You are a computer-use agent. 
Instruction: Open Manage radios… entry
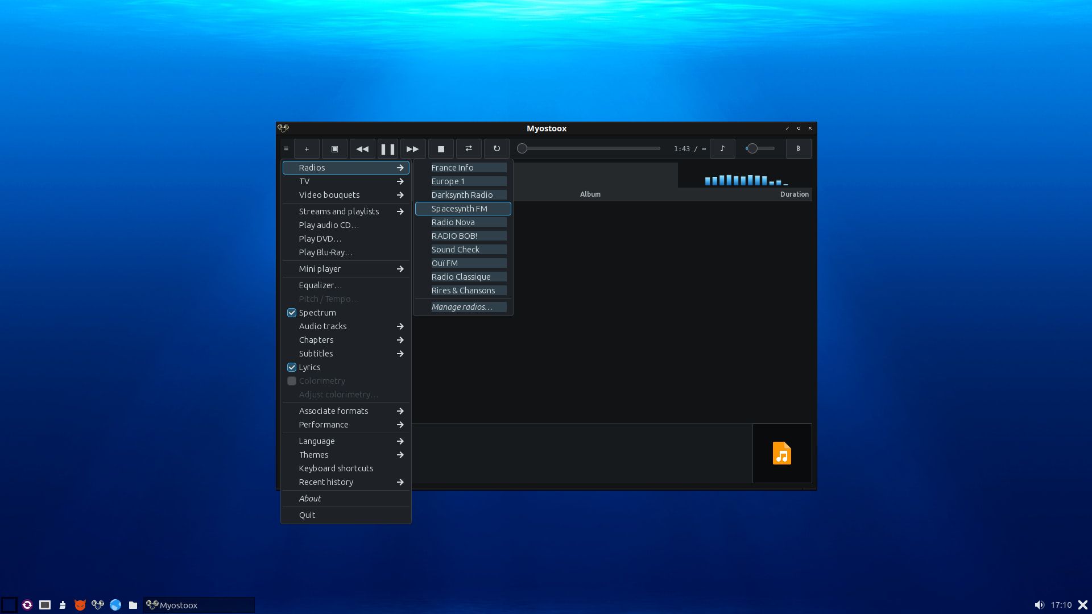[x=463, y=307]
